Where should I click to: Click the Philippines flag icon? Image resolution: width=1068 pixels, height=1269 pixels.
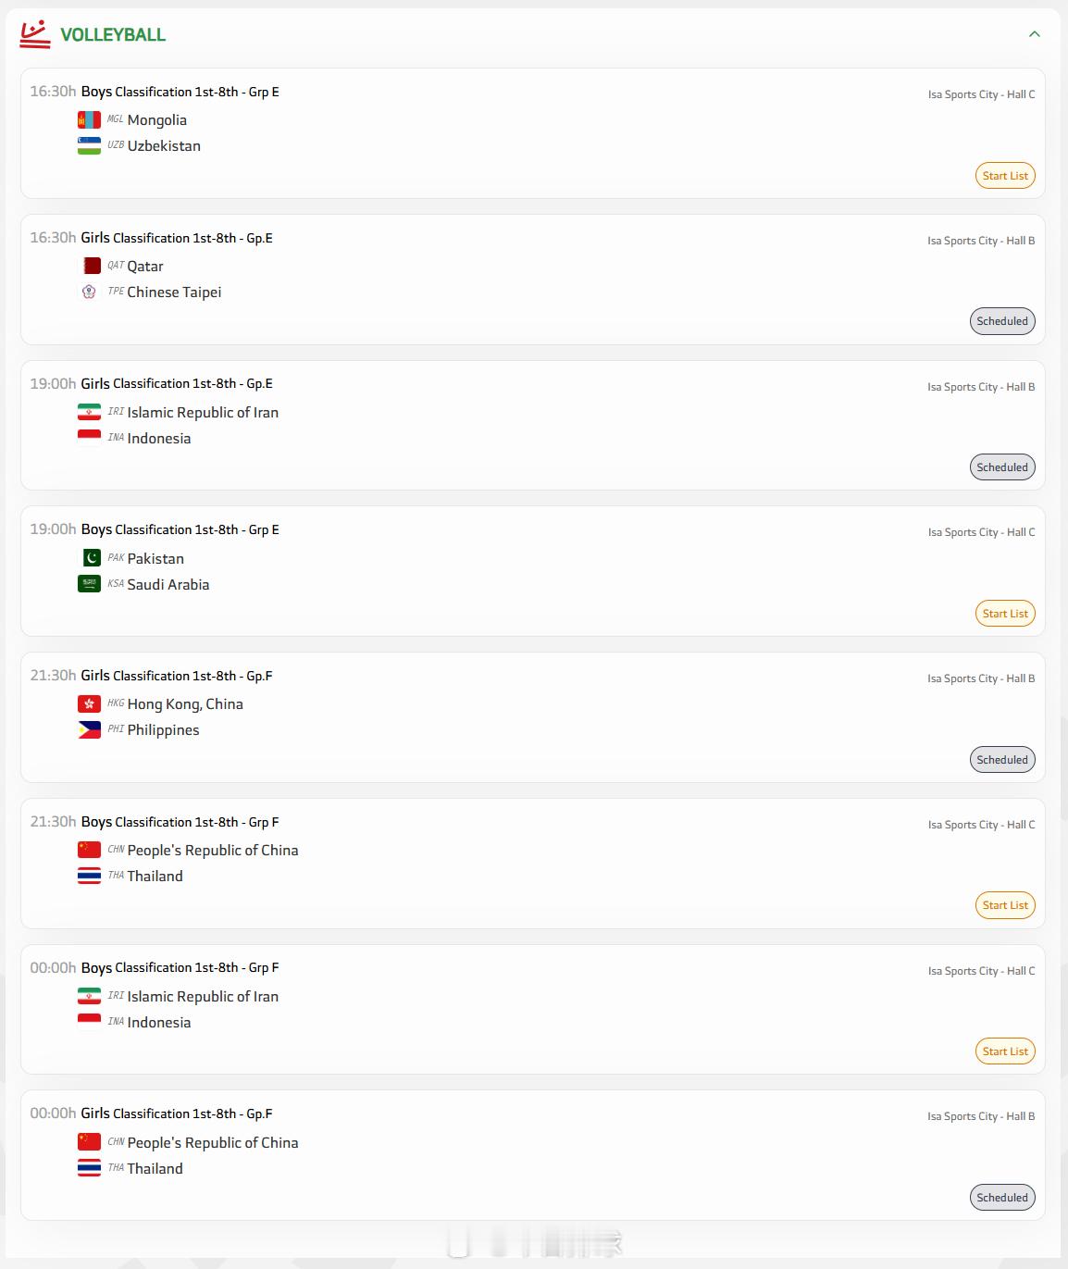tap(89, 730)
